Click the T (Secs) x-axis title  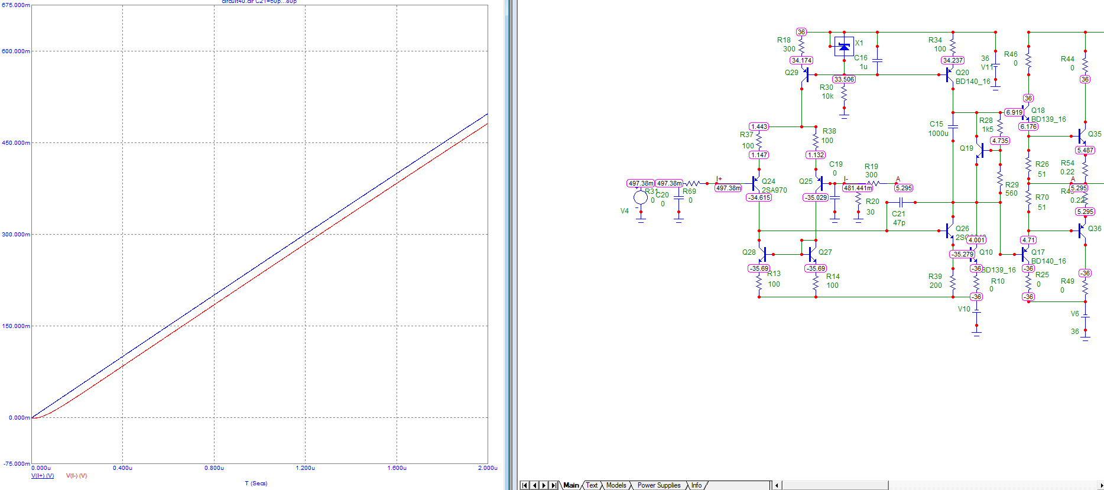(x=256, y=483)
